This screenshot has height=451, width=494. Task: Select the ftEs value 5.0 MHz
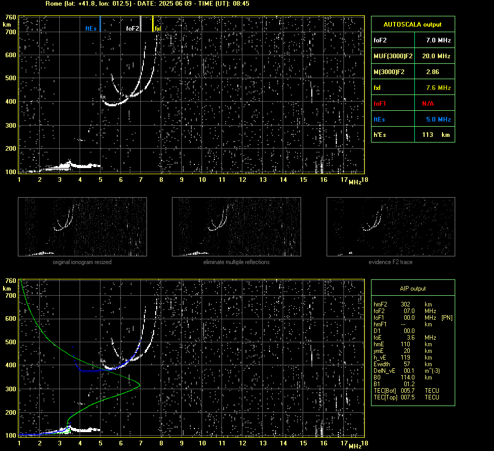pyautogui.click(x=438, y=120)
